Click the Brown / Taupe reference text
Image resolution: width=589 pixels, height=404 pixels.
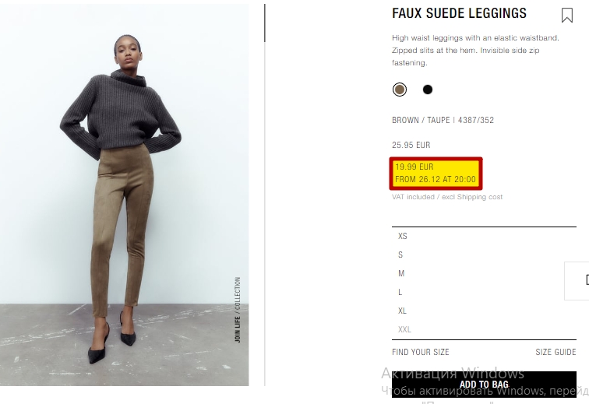coord(443,120)
